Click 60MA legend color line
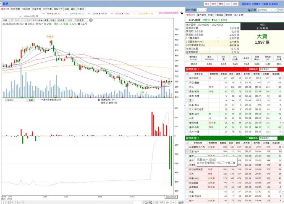 pos(112,13)
